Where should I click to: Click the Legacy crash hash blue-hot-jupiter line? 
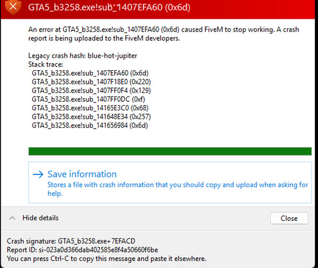pyautogui.click(x=83, y=56)
